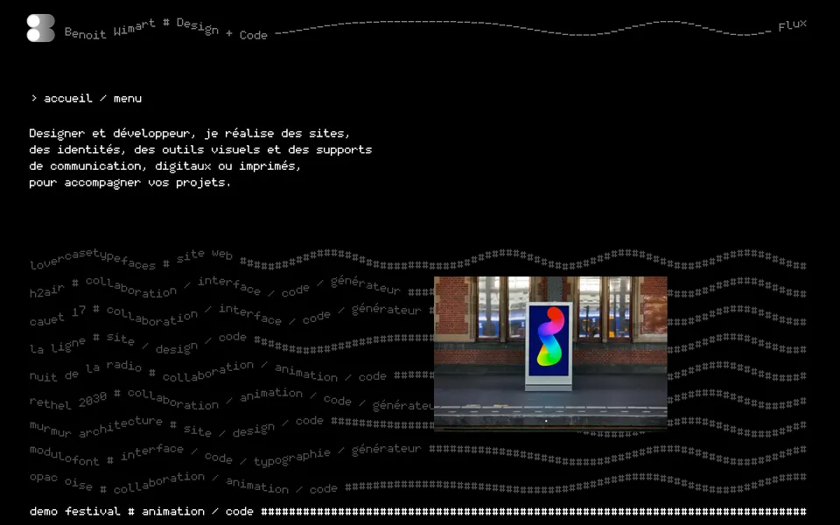Open the nuit de la radio project
This screenshot has width=840, height=525.
point(208,371)
